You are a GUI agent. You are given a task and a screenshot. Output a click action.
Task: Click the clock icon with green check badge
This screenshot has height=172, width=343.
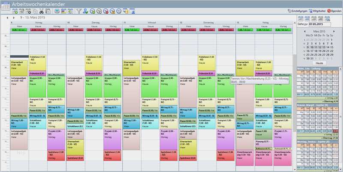coord(93,11)
